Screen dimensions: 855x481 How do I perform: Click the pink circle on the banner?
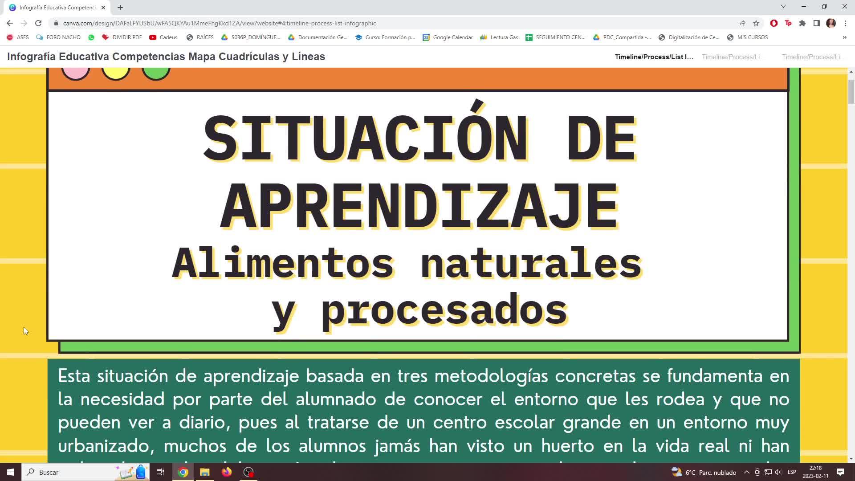(76, 72)
